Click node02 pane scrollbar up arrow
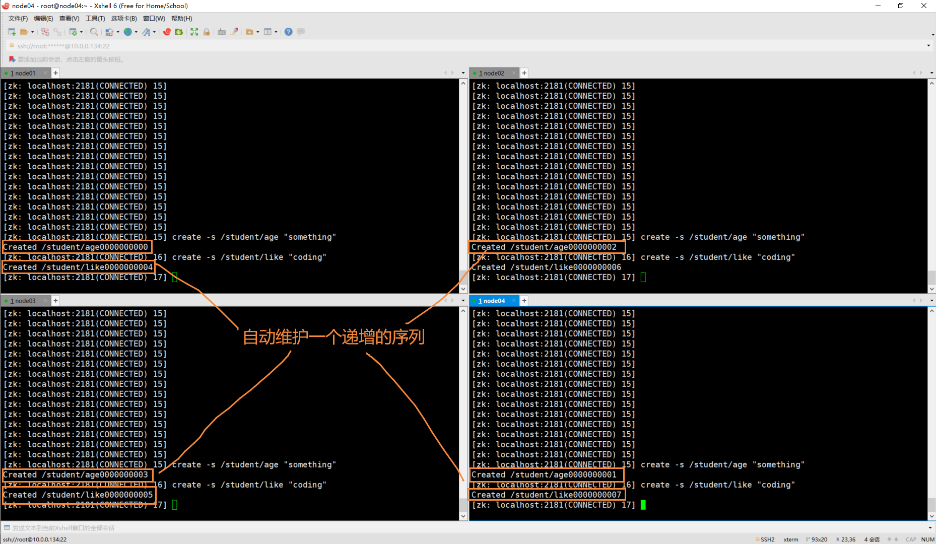 (931, 83)
